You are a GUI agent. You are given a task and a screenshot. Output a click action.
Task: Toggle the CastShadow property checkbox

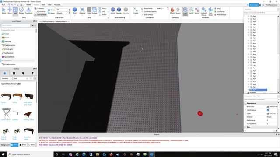[x=268, y=110]
